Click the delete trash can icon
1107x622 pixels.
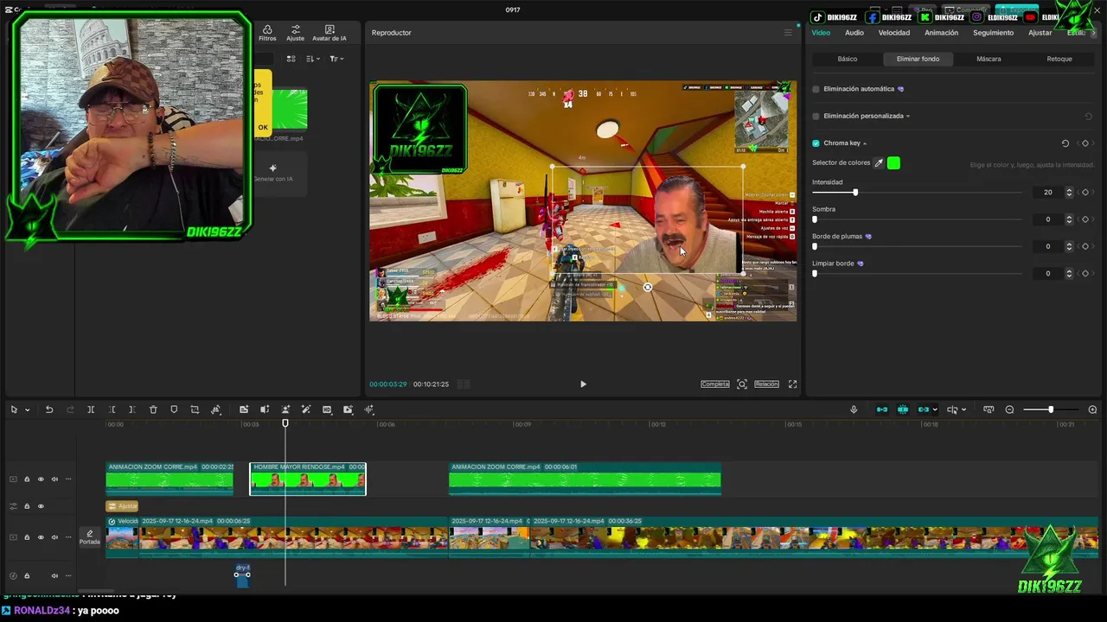153,409
